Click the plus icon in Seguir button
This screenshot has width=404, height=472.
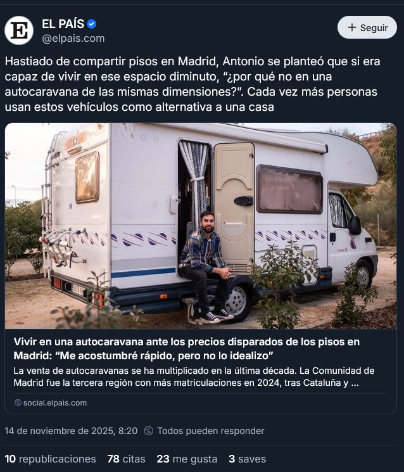point(351,27)
